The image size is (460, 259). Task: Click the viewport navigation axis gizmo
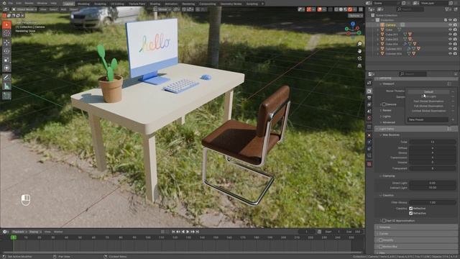pyautogui.click(x=353, y=29)
